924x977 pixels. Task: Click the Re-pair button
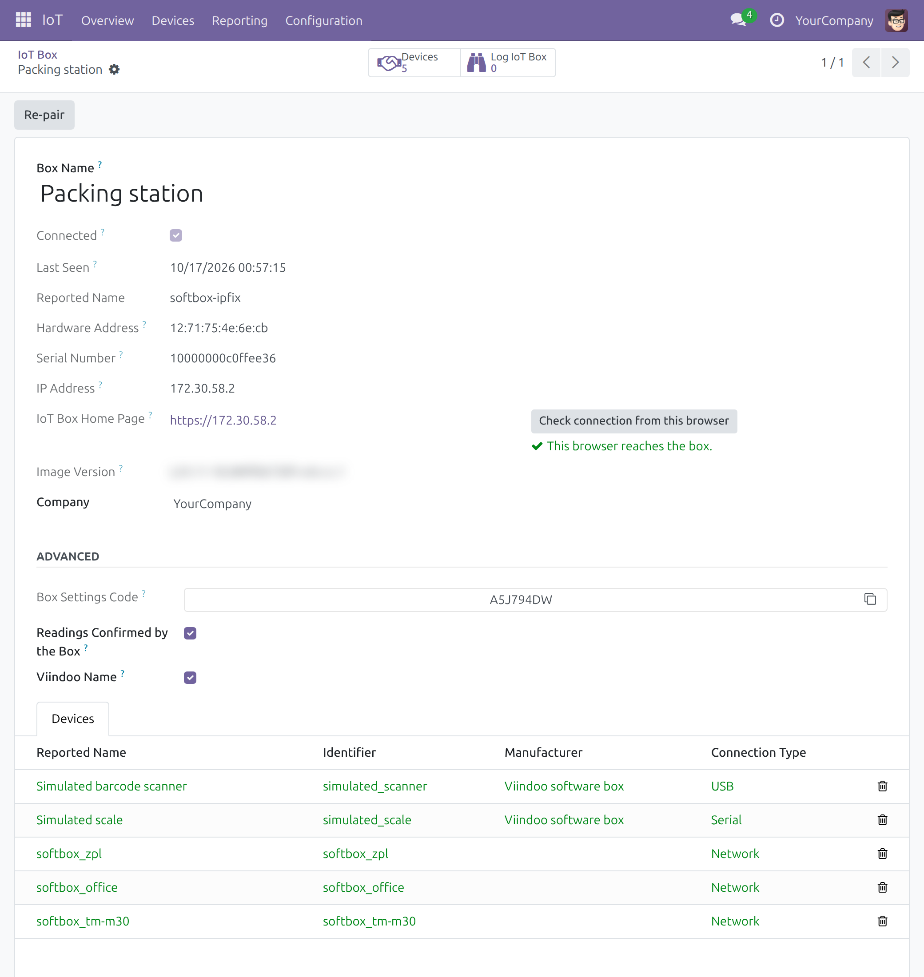coord(44,115)
